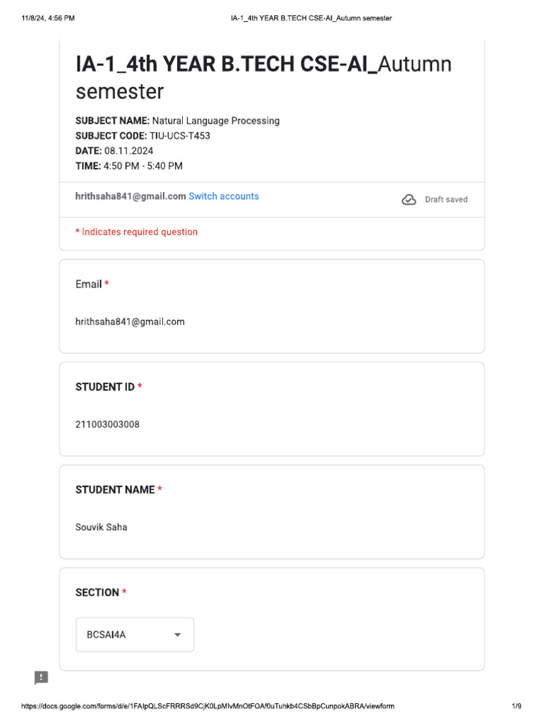Click the Email question label
The image size is (542, 723).
tap(89, 284)
